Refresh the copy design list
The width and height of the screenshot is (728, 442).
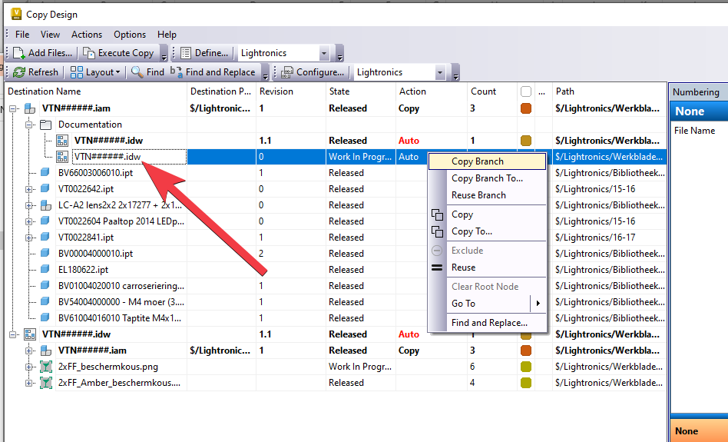[x=36, y=72]
